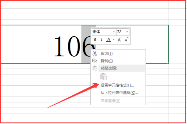Click the scissors icon for cut
The width and height of the screenshot is (187, 124).
[95, 53]
